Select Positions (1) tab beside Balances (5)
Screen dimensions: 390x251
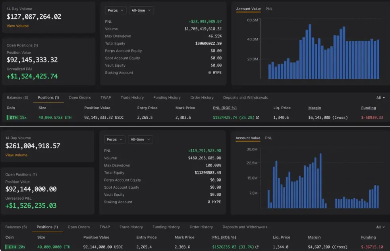(47, 227)
